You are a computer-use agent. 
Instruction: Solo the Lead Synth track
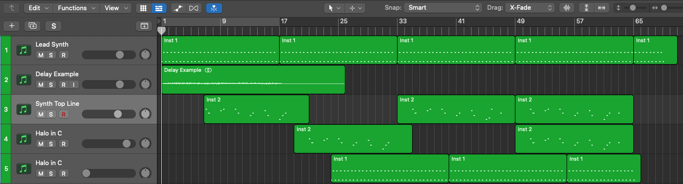click(52, 55)
